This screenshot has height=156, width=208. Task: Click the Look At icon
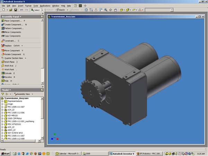(x=115, y=10)
